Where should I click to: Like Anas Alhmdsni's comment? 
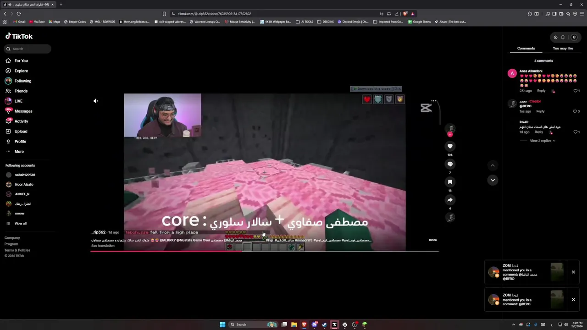coord(576,91)
